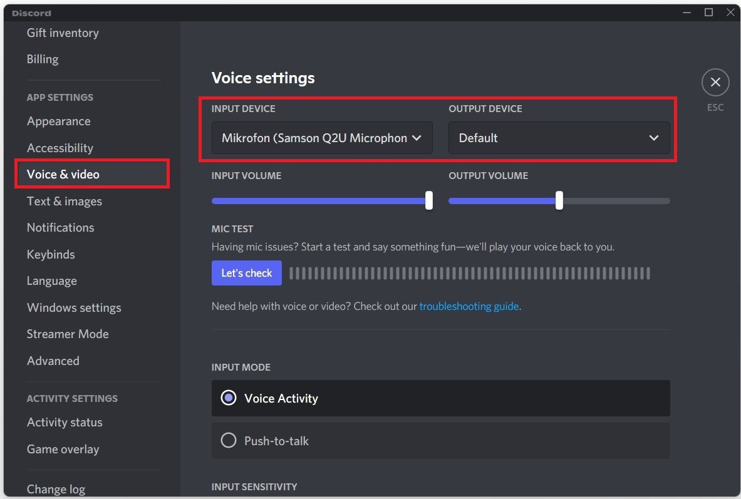Screen dimensions: 741x499
Task: Click the Output Volume slider handle
Action: click(559, 201)
